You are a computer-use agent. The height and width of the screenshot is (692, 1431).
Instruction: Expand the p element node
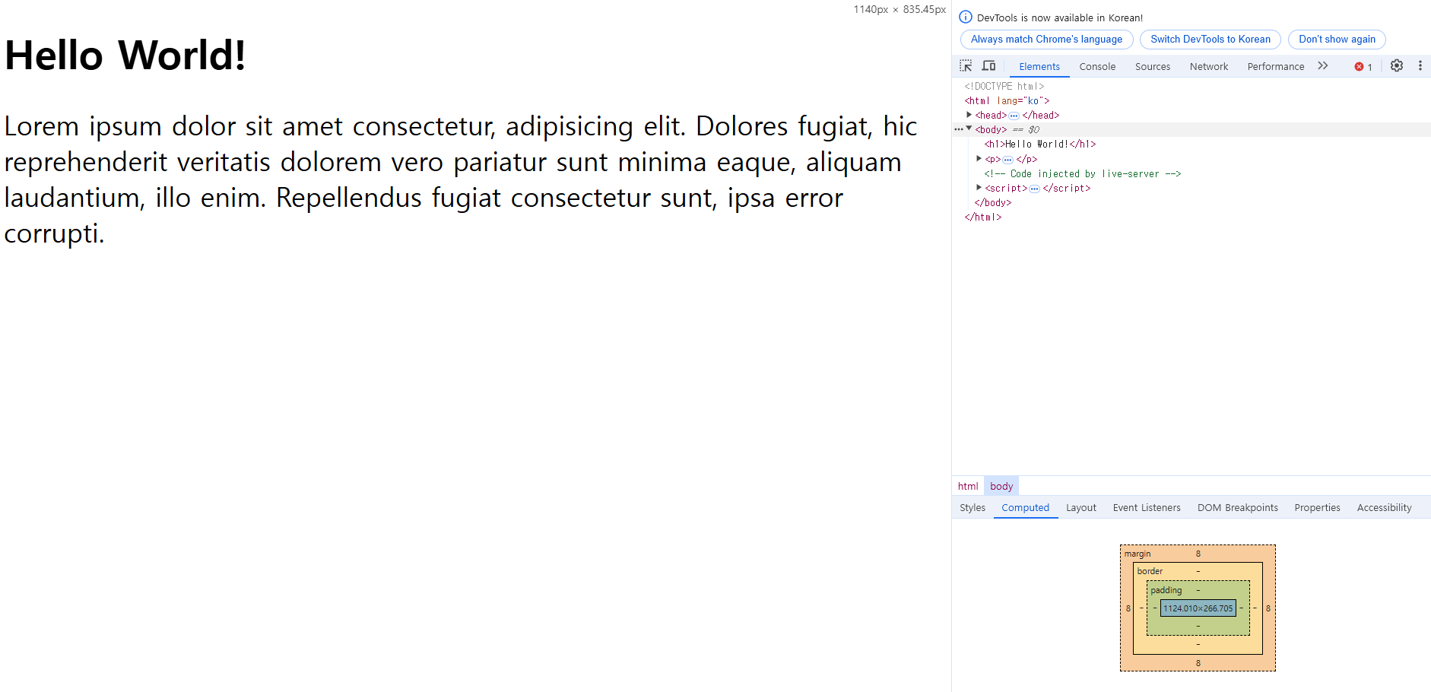pos(979,158)
